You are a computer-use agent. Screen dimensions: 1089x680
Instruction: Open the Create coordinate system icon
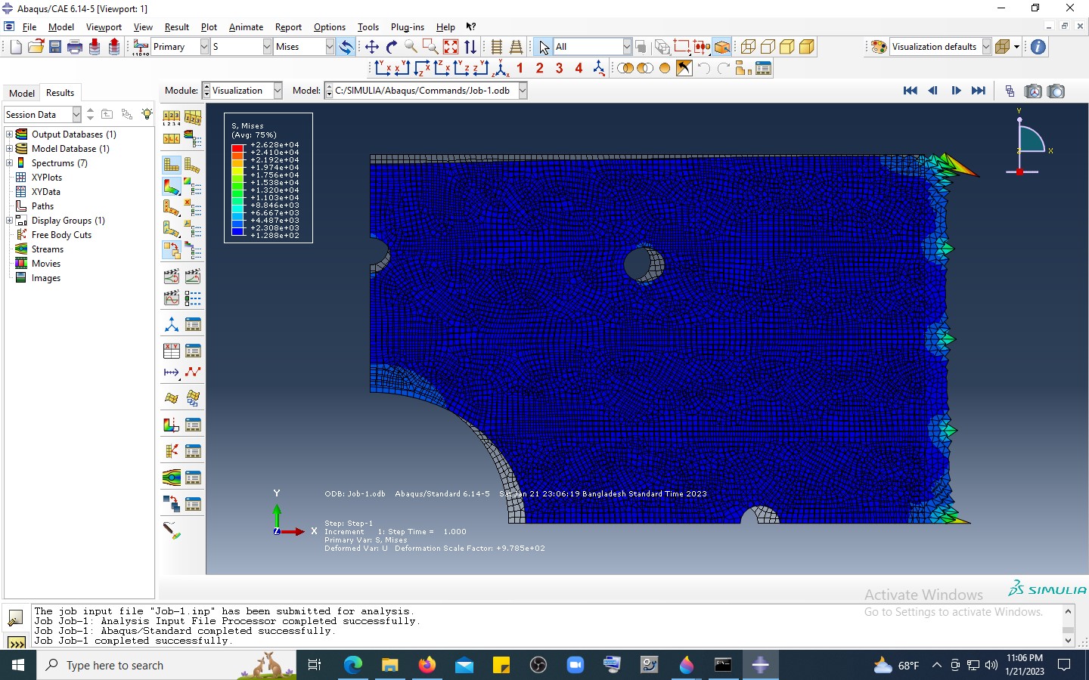coord(172,324)
